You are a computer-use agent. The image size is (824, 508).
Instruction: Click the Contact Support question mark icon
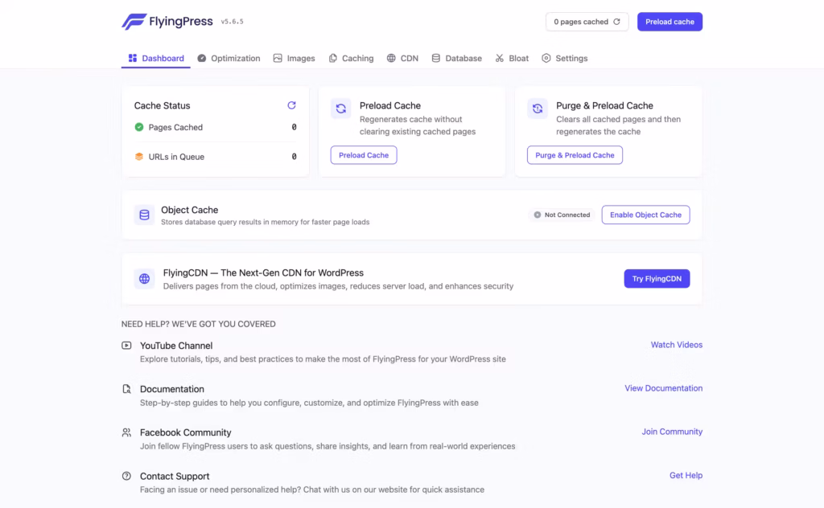pyautogui.click(x=126, y=476)
